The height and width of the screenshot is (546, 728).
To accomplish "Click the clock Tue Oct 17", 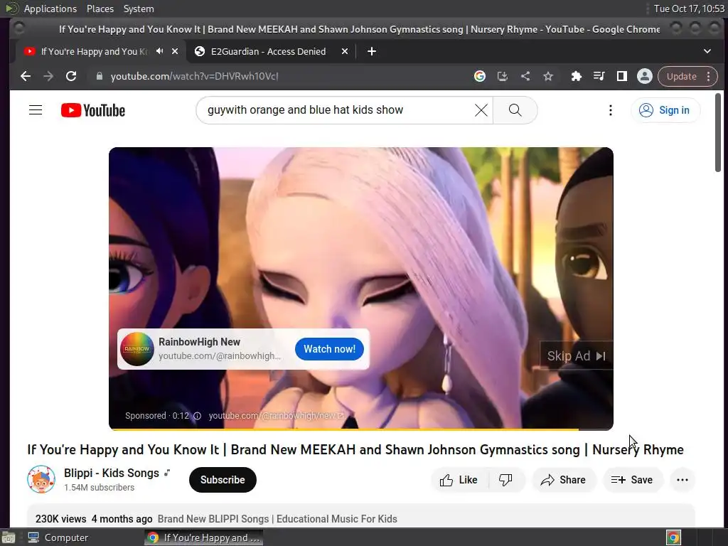I will (688, 9).
